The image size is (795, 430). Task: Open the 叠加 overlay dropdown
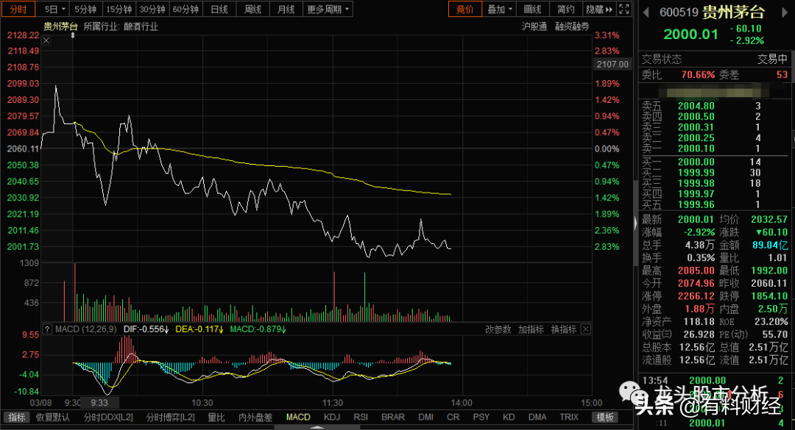point(500,9)
